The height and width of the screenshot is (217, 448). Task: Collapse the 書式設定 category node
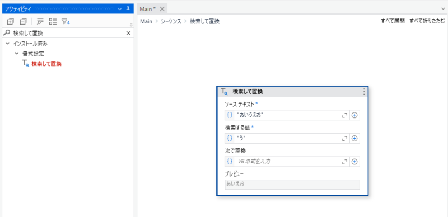tap(17, 53)
